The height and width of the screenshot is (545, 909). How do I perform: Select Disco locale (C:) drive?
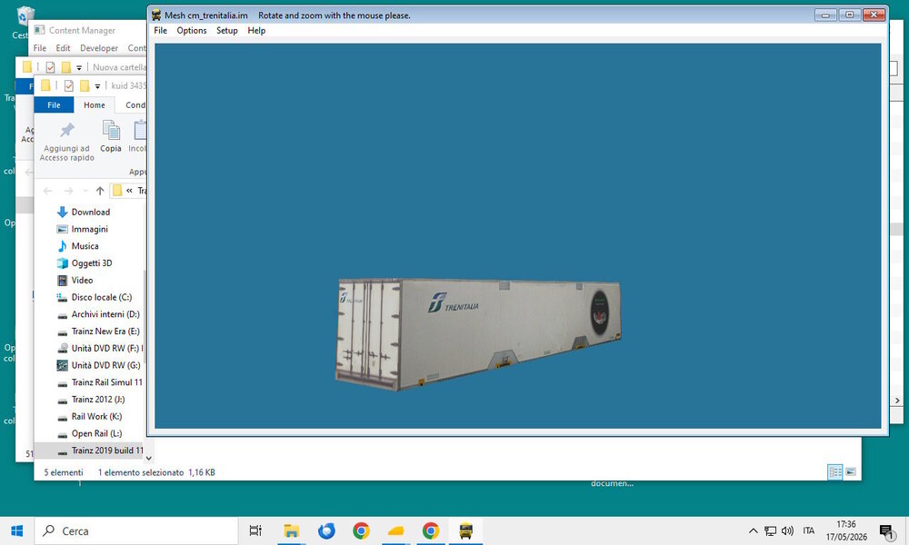pos(102,297)
